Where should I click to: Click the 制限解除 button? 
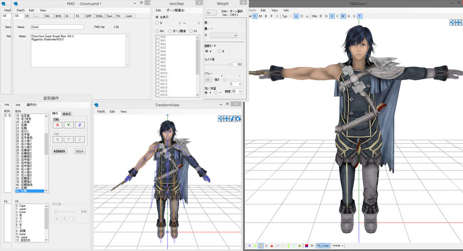(x=60, y=152)
